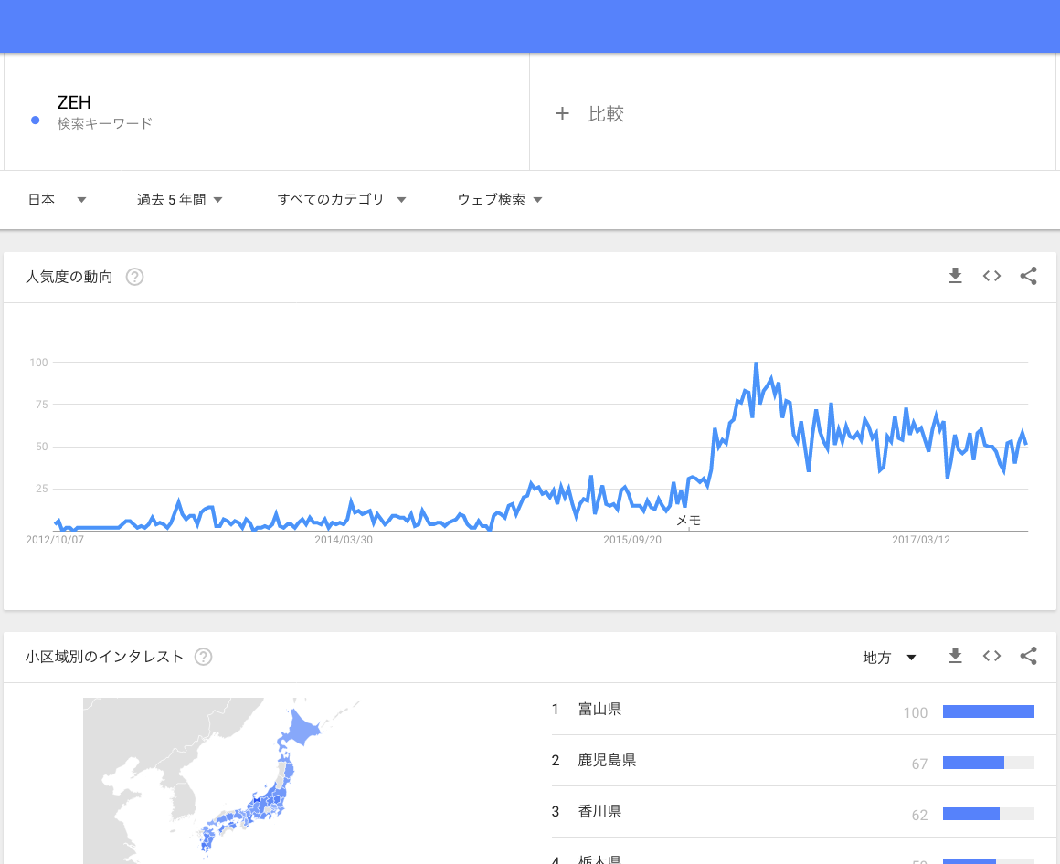Click embed icon on 人気度の動向 card

[x=991, y=276]
